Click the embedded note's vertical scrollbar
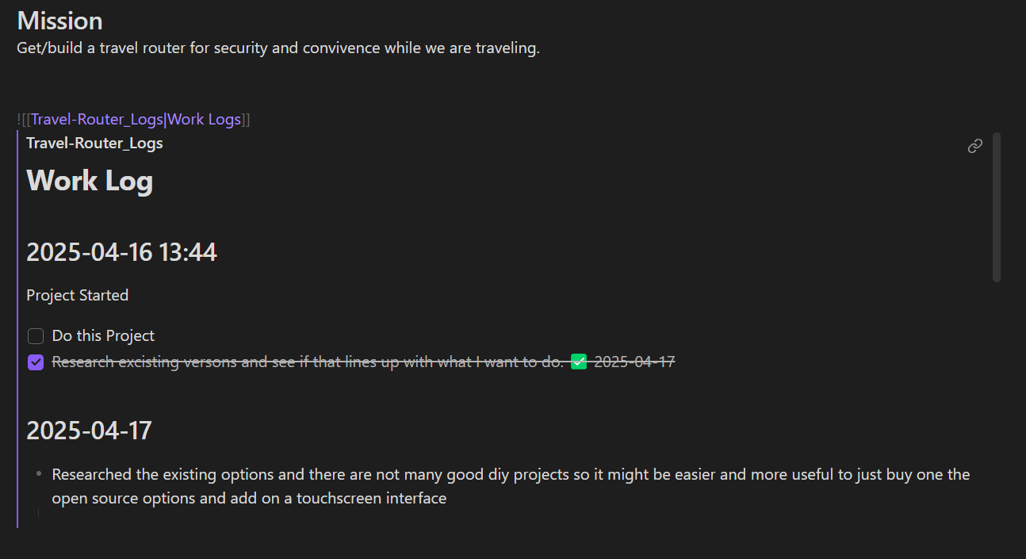This screenshot has width=1026, height=559. 997,206
